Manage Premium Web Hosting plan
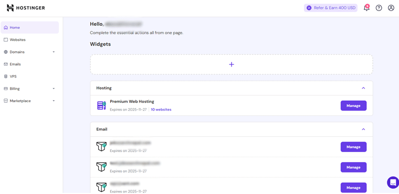The width and height of the screenshot is (399, 194). pyautogui.click(x=353, y=105)
